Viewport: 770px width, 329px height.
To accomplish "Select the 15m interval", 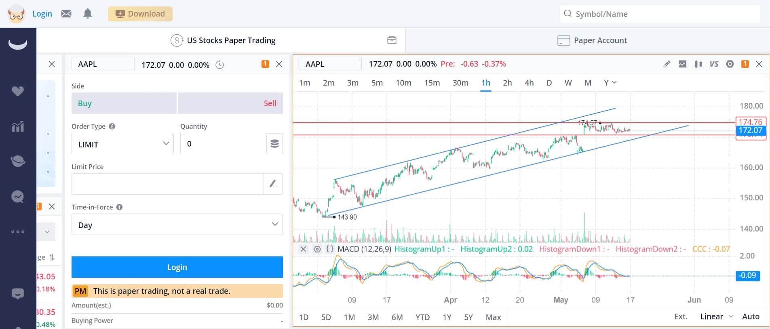I will [432, 83].
